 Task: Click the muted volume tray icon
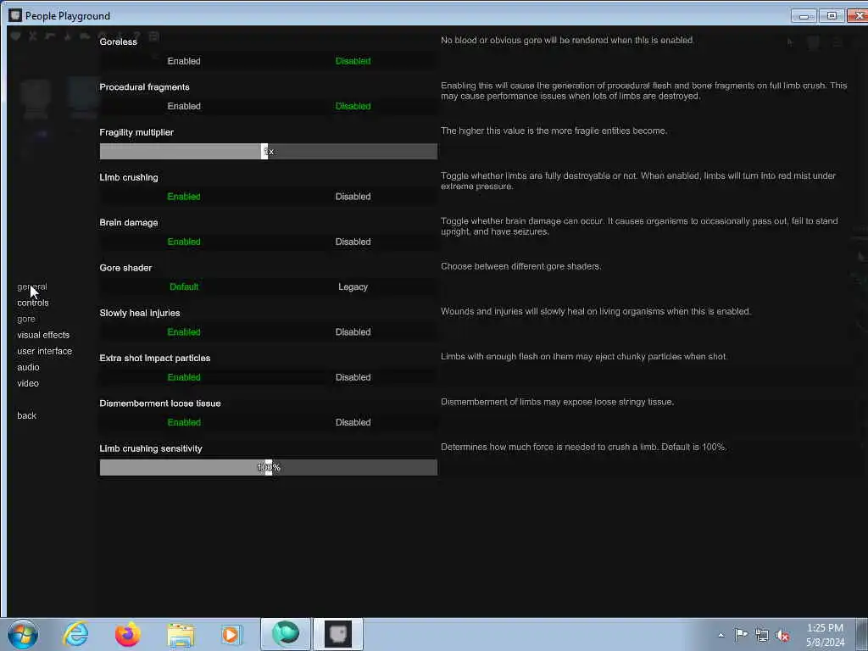(x=782, y=635)
